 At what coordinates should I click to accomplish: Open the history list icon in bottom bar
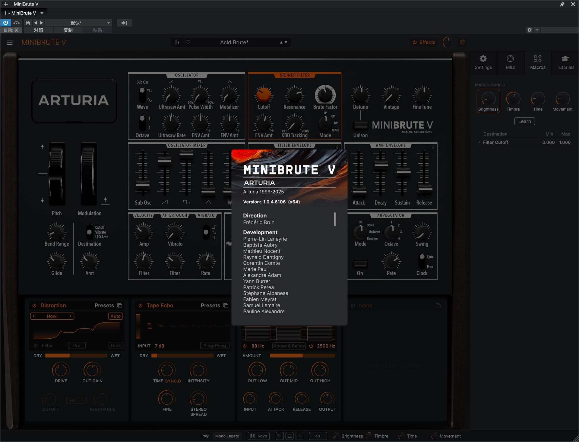click(x=289, y=436)
